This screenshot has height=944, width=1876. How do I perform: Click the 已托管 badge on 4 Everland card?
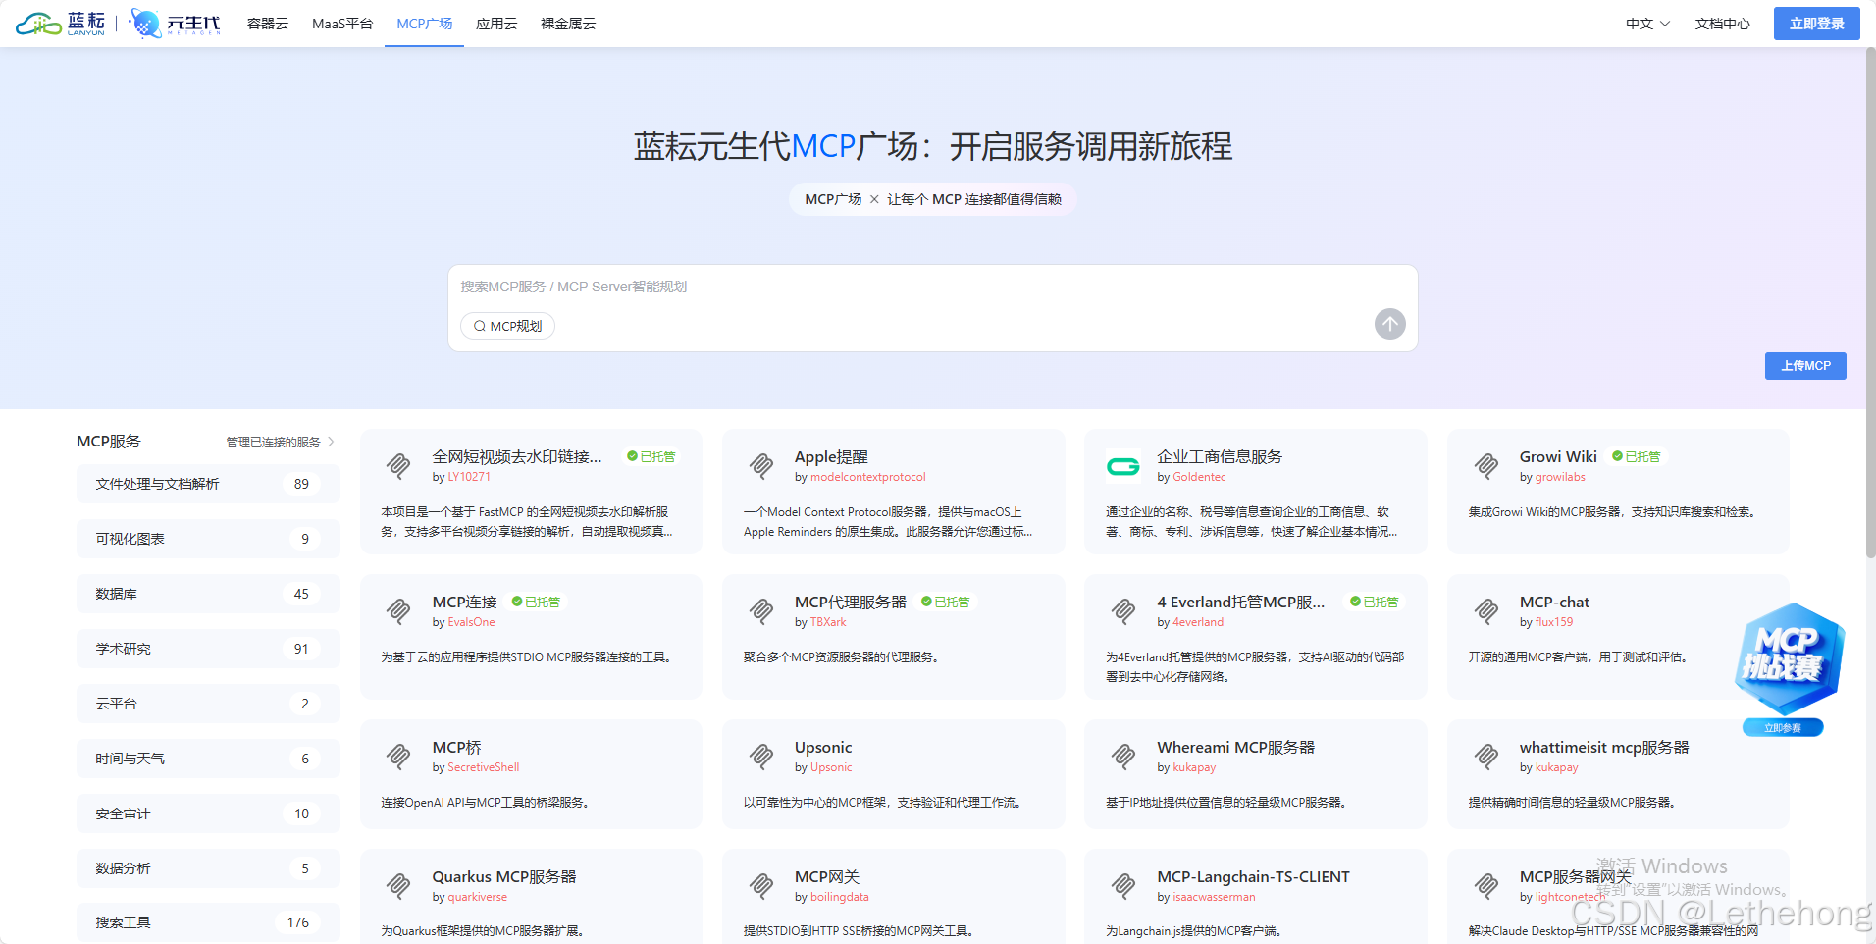pyautogui.click(x=1375, y=603)
